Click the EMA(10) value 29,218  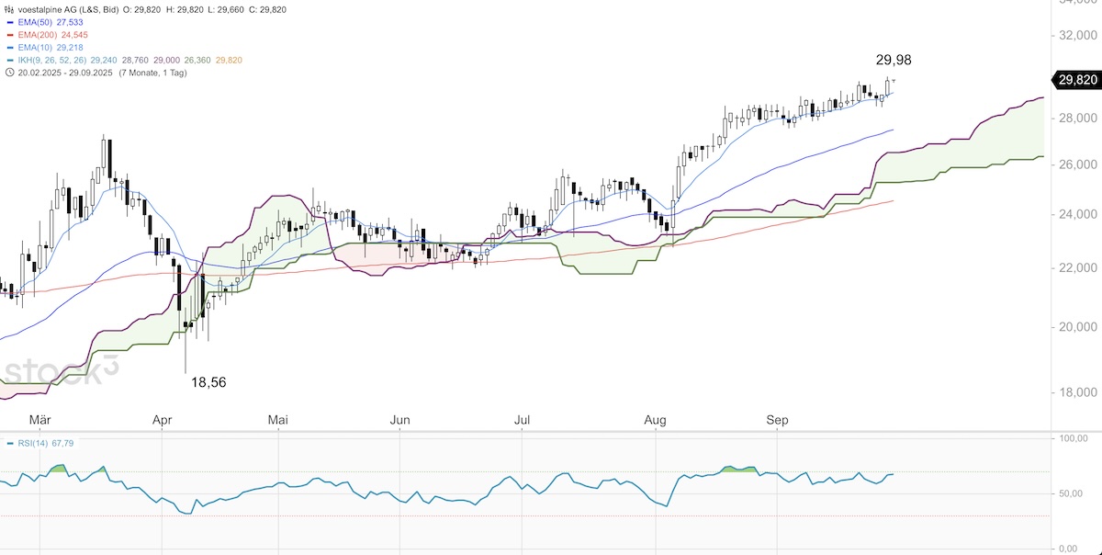click(72, 46)
